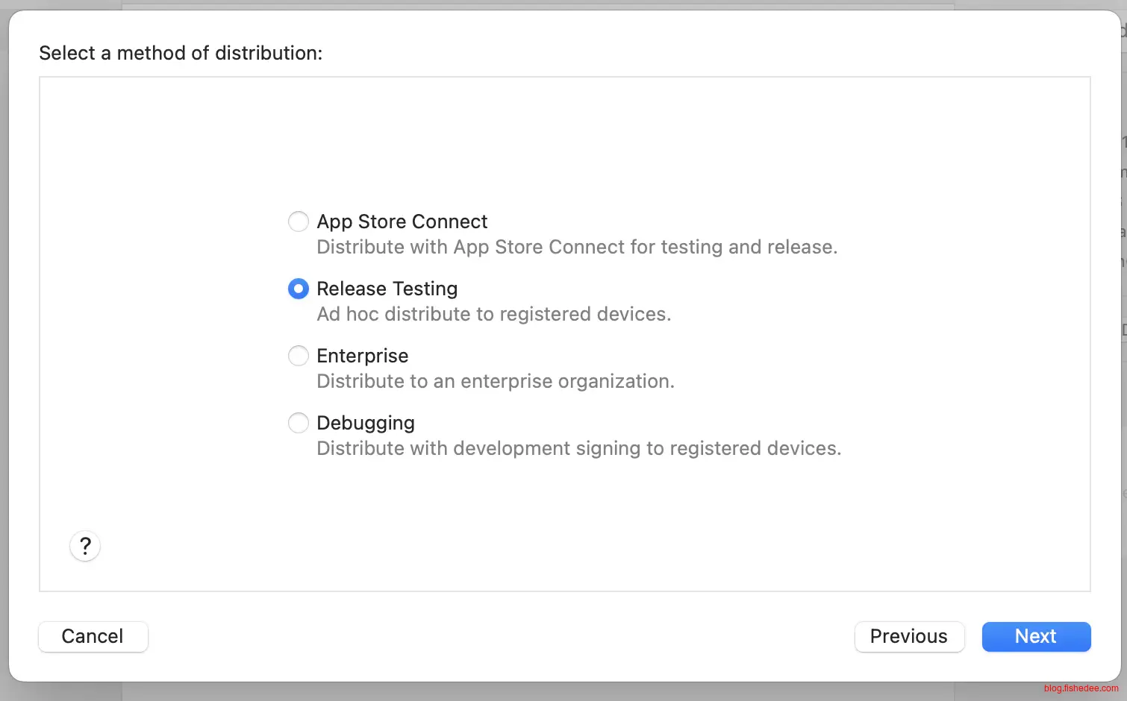Click 'Ad hoc distribute to registered devices' text
Viewport: 1127px width, 701px height.
pos(493,314)
